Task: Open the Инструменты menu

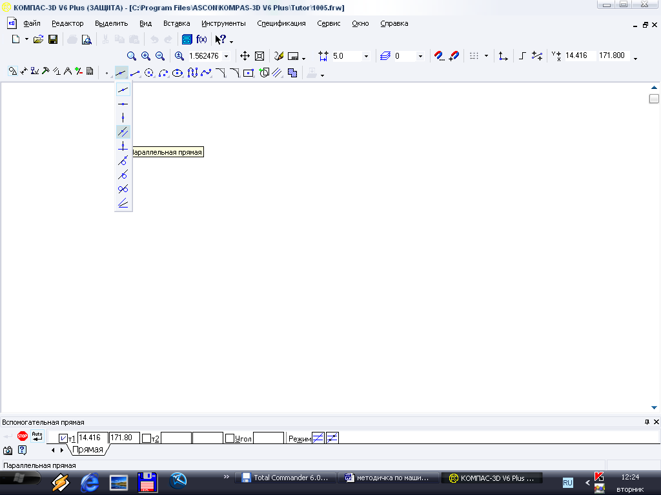Action: tap(223, 24)
